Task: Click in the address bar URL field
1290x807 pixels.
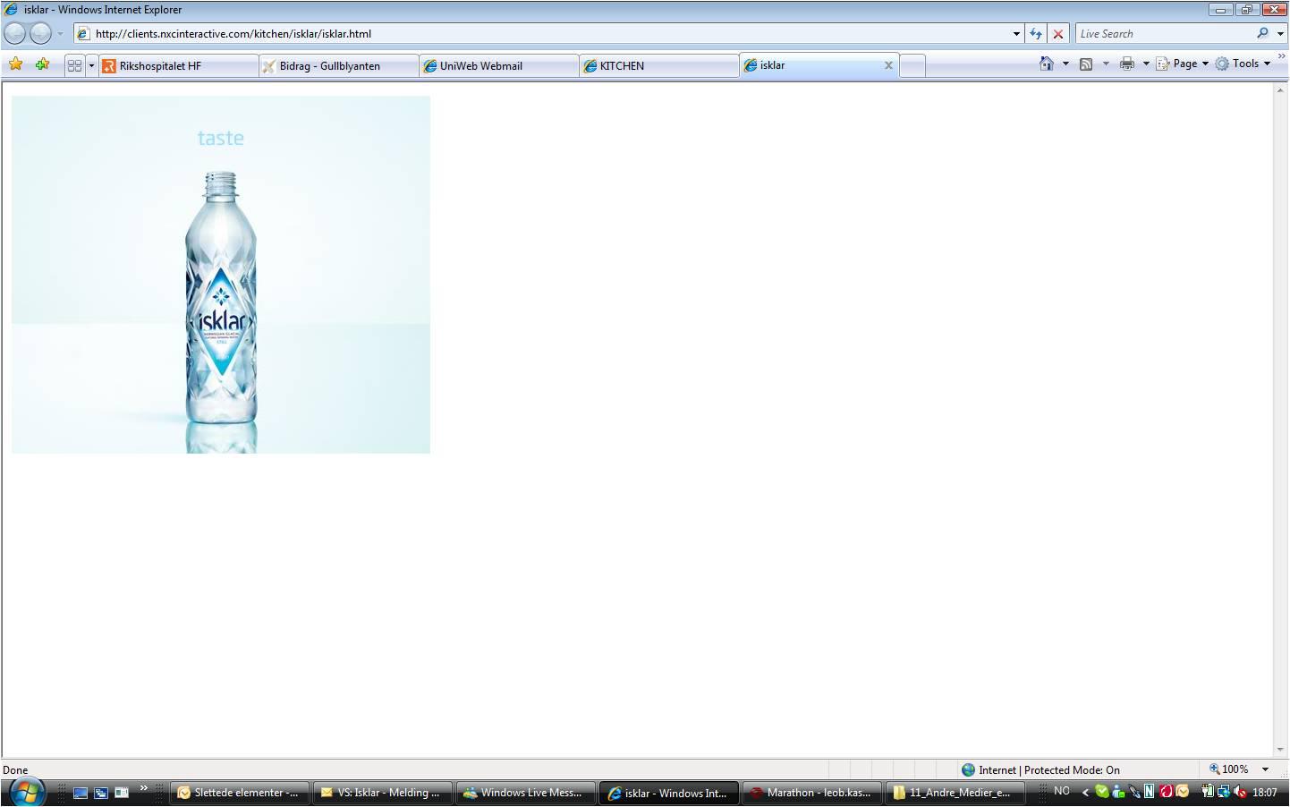Action: point(550,34)
